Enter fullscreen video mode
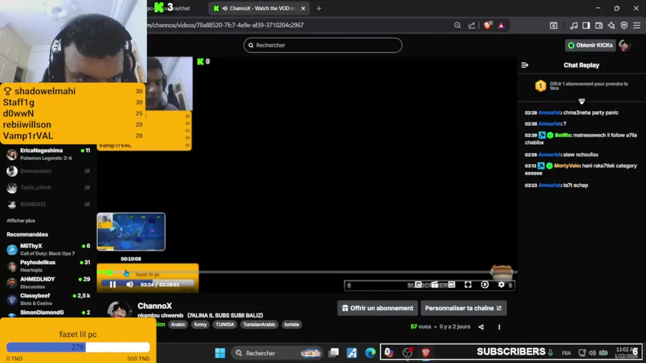This screenshot has height=363, width=646. (x=468, y=285)
